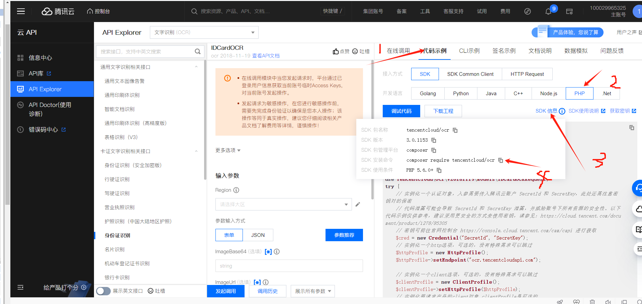The height and width of the screenshot is (304, 642).
Task: Click the 调用历史 button
Action: click(x=268, y=291)
